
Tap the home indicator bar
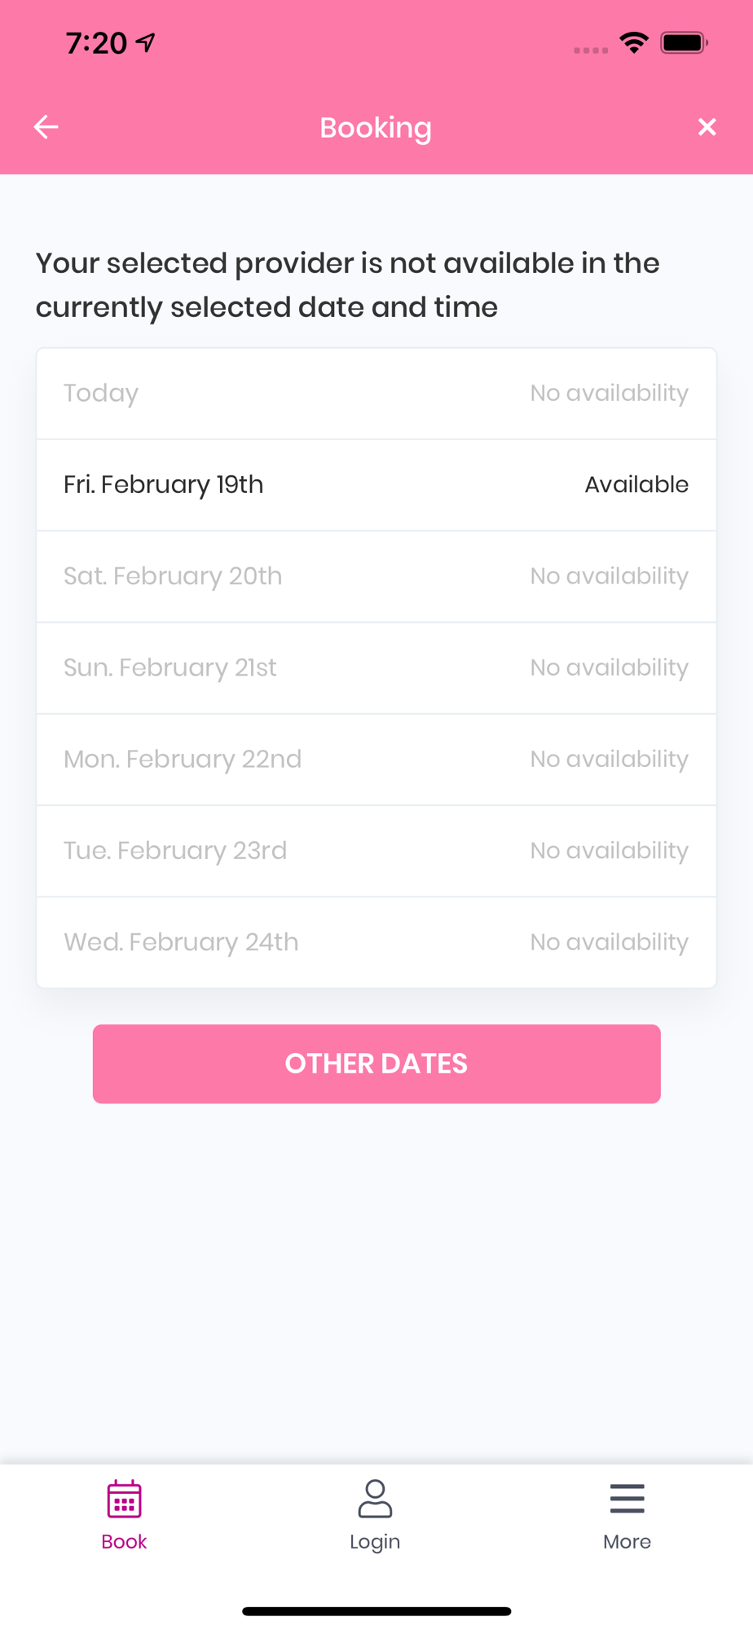376,1610
